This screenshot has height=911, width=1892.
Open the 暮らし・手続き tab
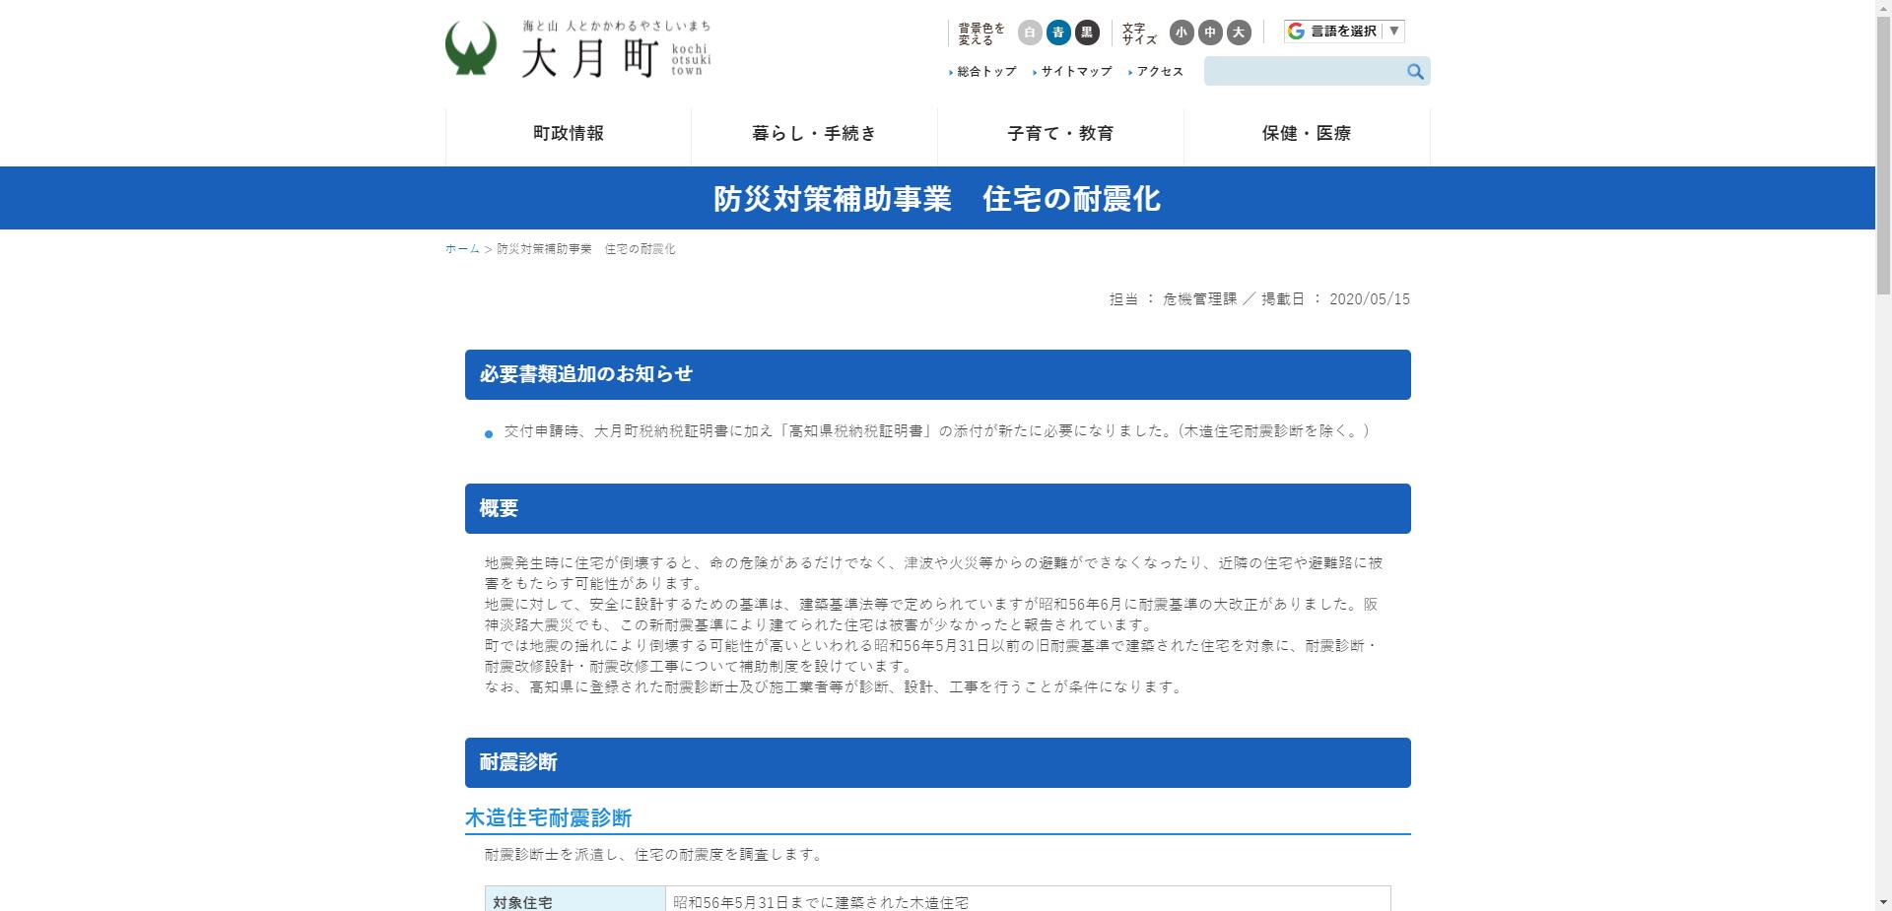tap(814, 134)
